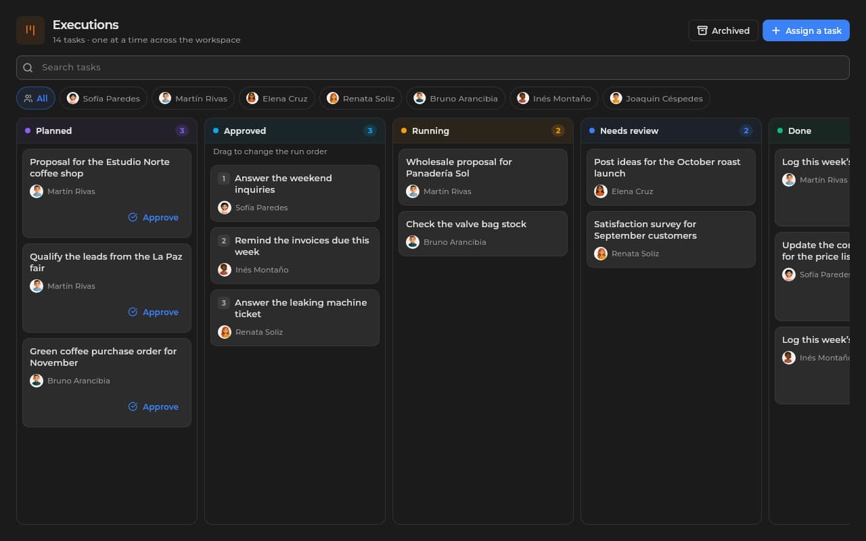Approve the Estudio Norte coffee shop proposal
The image size is (866, 541).
click(154, 217)
